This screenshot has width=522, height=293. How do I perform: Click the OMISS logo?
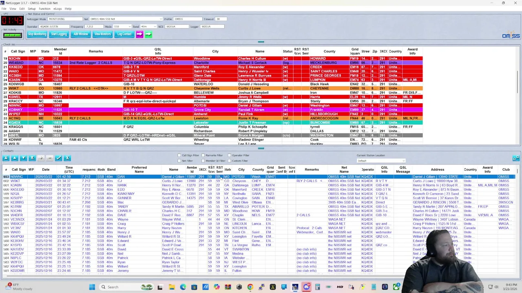coord(511,35)
